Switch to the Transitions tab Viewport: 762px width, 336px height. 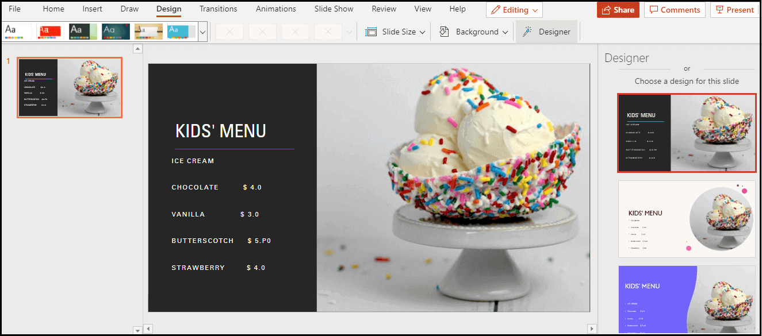218,9
